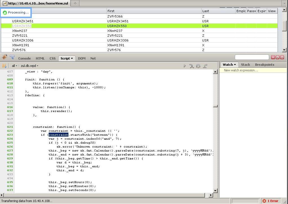Select the ZVFr576 row in the grid
The height and width of the screenshot is (204, 288).
click(x=139, y=50)
